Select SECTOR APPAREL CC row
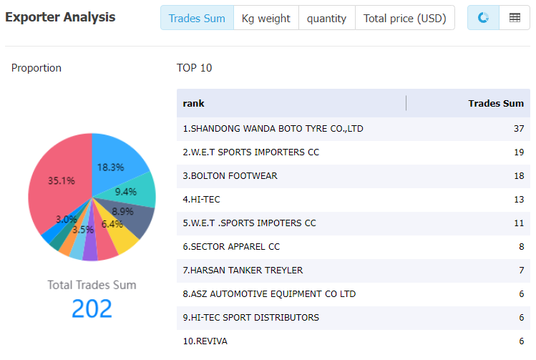Screen dimensions: 536x360 pyautogui.click(x=353, y=246)
